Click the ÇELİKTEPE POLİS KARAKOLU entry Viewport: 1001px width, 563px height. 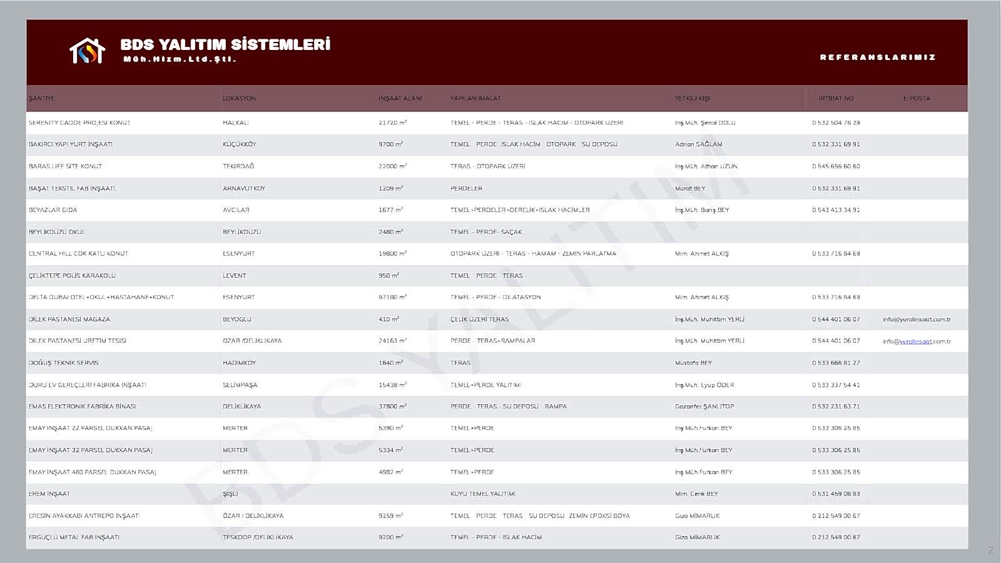(x=72, y=276)
